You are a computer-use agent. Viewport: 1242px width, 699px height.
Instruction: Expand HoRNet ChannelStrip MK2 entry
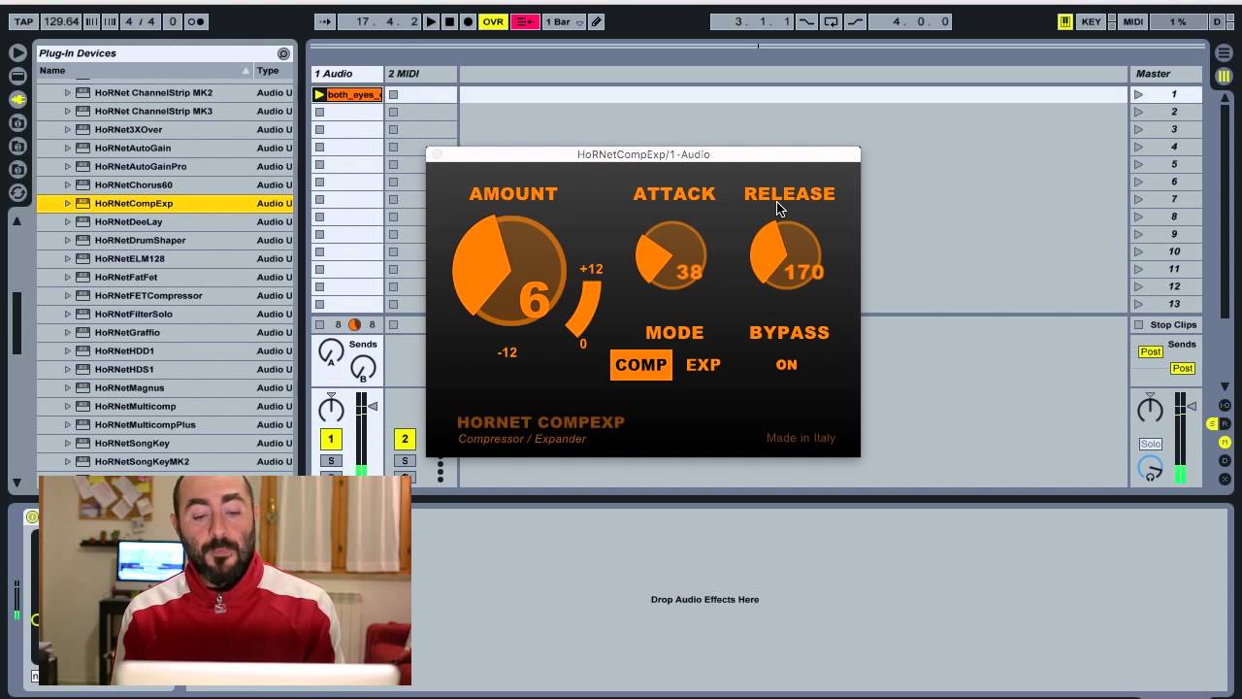67,93
